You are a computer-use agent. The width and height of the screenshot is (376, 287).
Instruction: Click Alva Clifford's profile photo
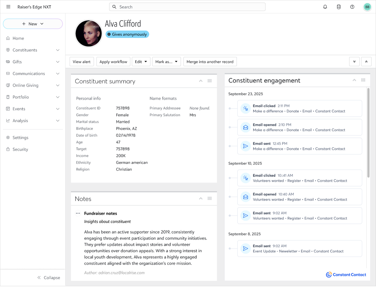89,33
